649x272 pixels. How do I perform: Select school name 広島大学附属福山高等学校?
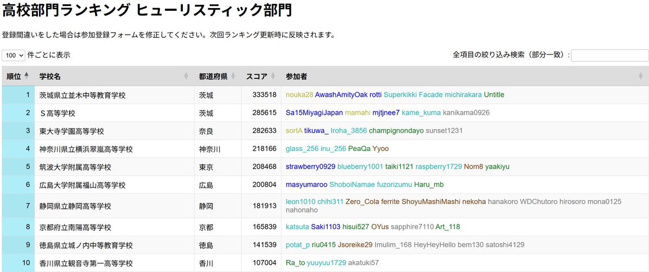point(82,185)
